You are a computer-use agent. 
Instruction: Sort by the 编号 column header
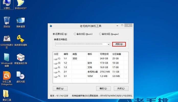coord(67,54)
